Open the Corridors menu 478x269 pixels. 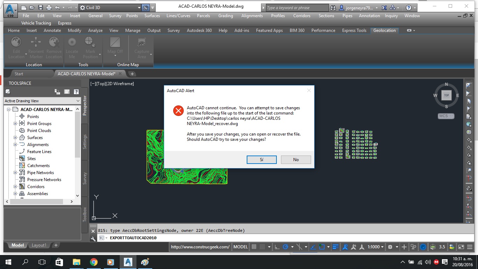302,16
